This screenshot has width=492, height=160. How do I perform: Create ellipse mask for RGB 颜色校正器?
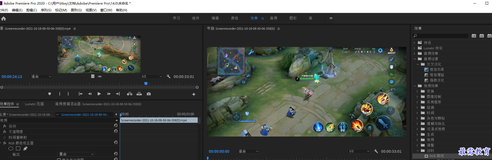coord(11,148)
